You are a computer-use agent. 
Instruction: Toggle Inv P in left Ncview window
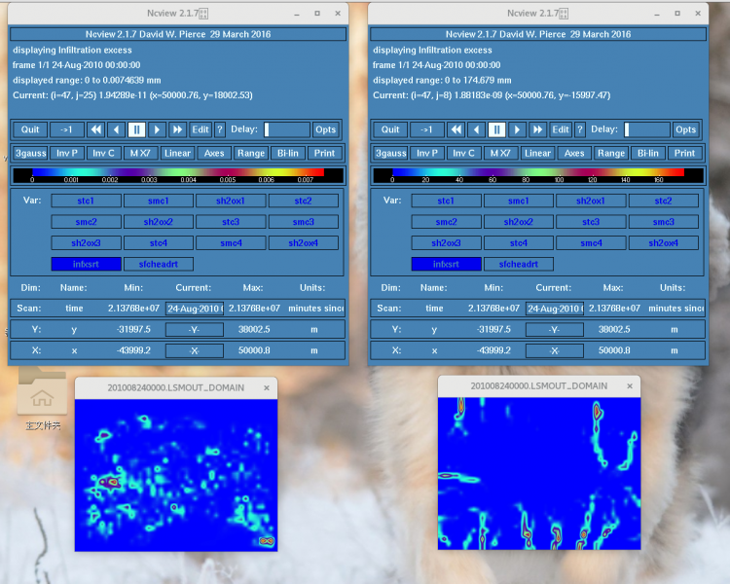point(67,153)
